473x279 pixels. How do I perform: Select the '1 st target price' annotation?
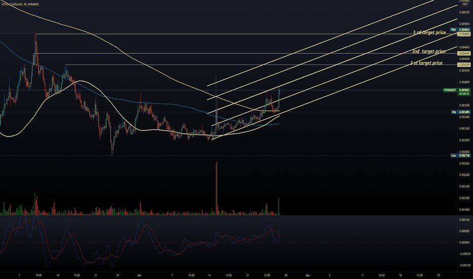tap(426, 63)
